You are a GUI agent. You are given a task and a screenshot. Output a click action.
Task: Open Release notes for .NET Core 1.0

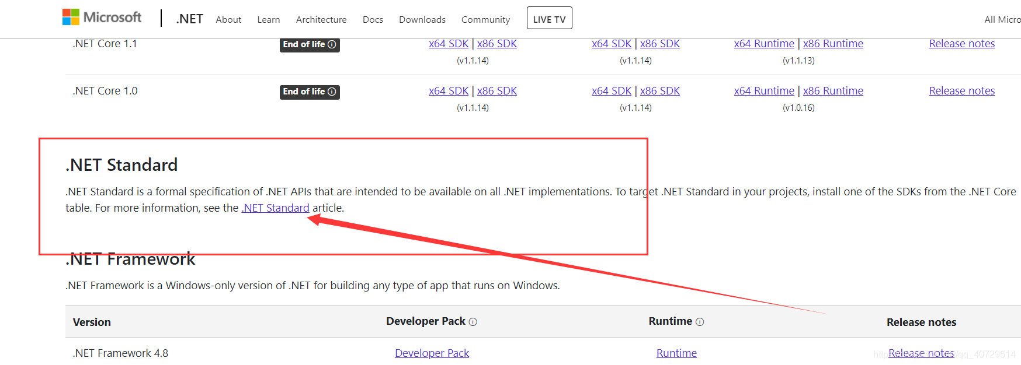962,91
